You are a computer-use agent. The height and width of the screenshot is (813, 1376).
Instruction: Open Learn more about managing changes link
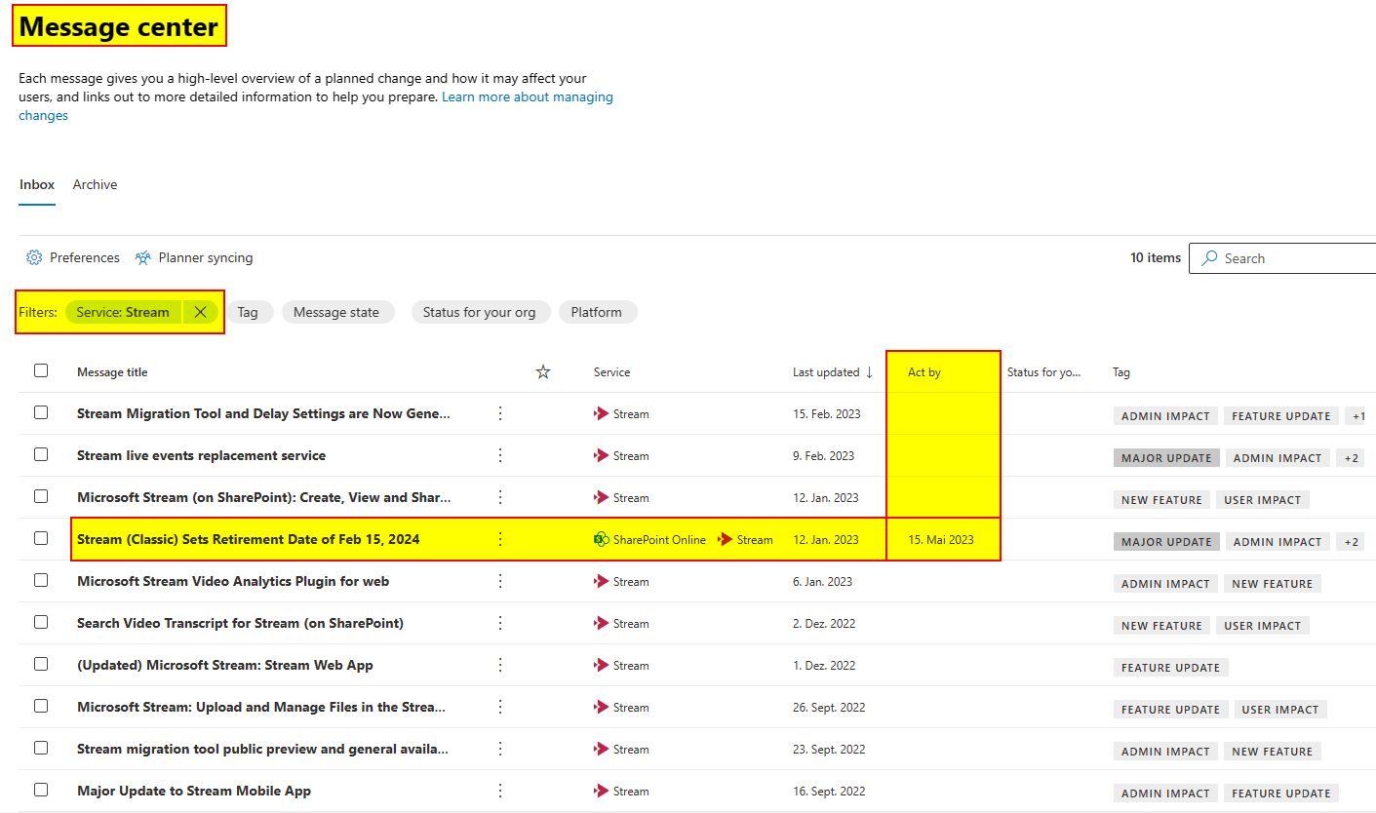point(527,97)
